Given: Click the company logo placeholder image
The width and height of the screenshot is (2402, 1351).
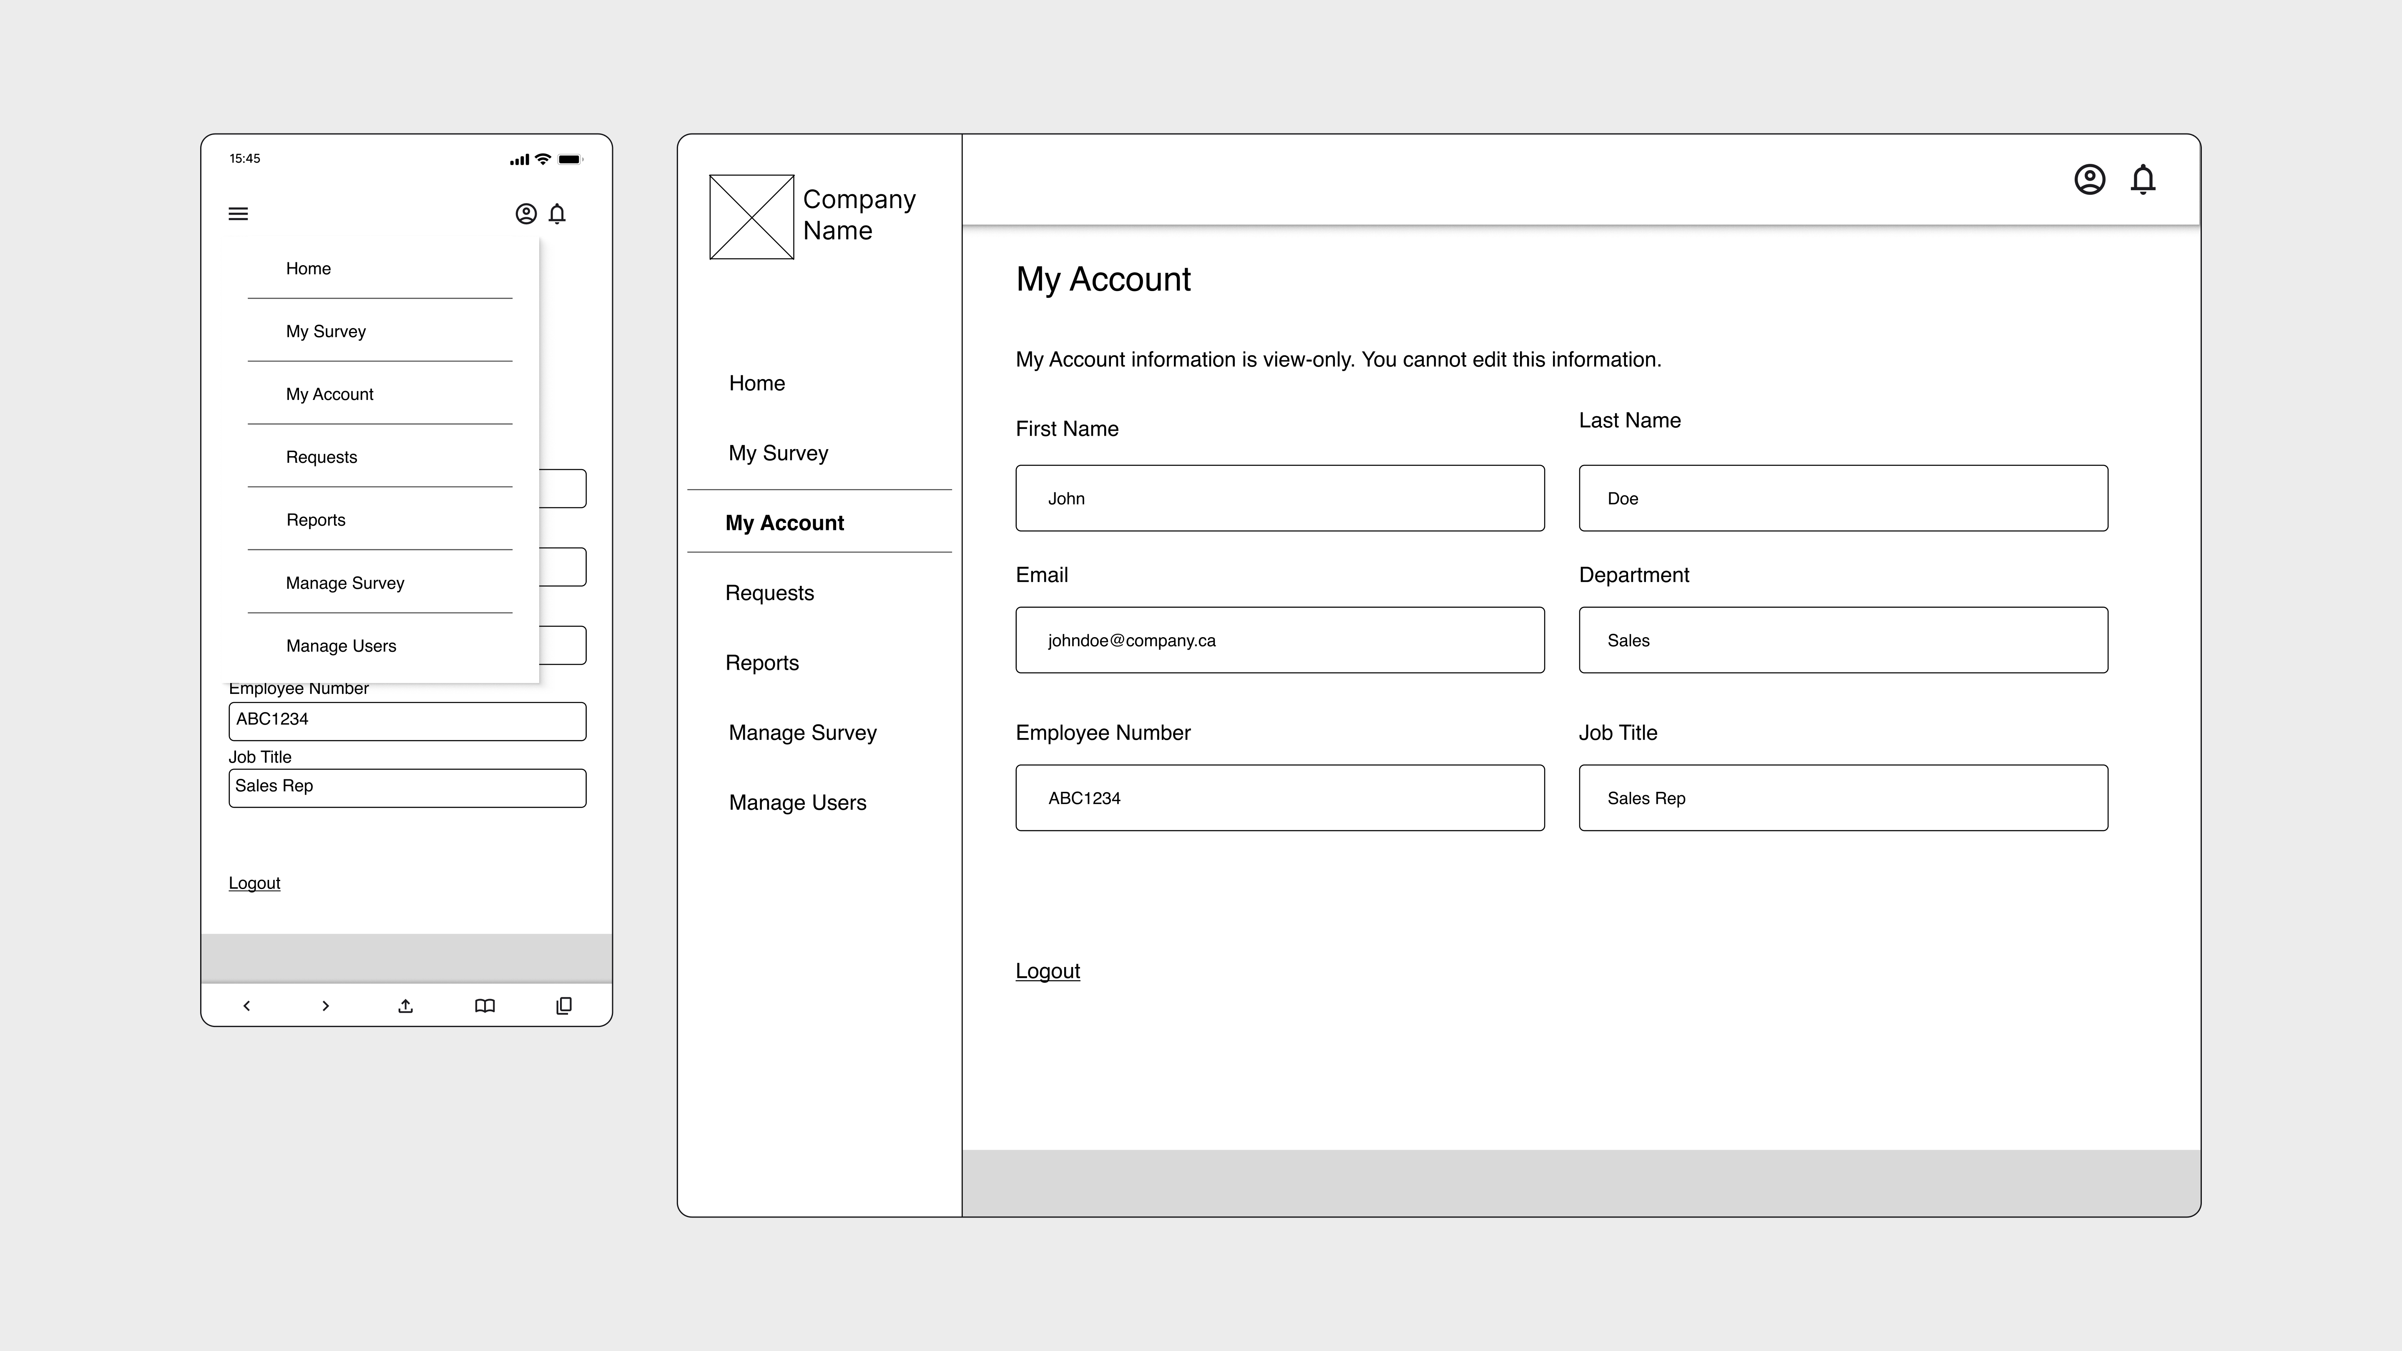Looking at the screenshot, I should 751,217.
